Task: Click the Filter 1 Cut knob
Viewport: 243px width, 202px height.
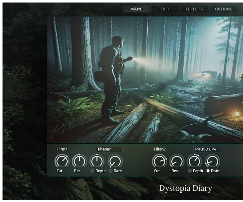Action: [62, 161]
